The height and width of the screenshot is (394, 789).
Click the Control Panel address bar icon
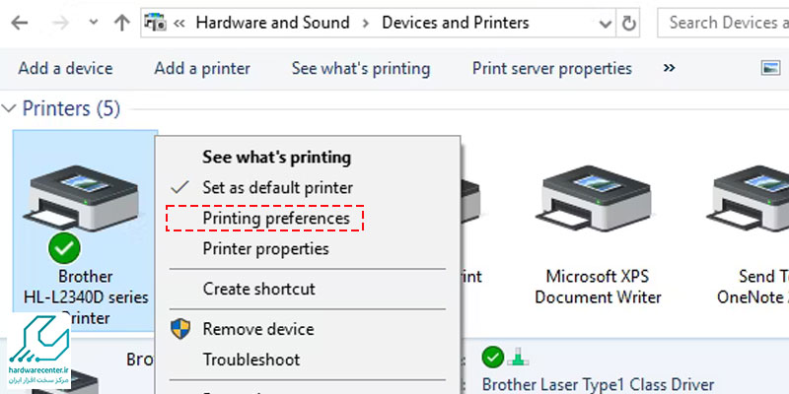click(x=155, y=23)
